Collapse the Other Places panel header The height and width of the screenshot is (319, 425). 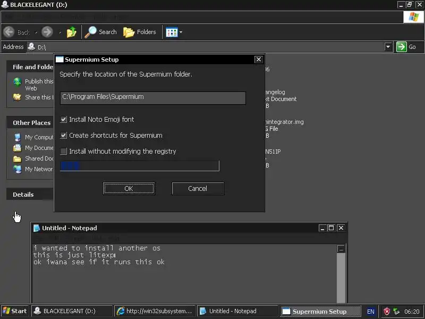30,123
